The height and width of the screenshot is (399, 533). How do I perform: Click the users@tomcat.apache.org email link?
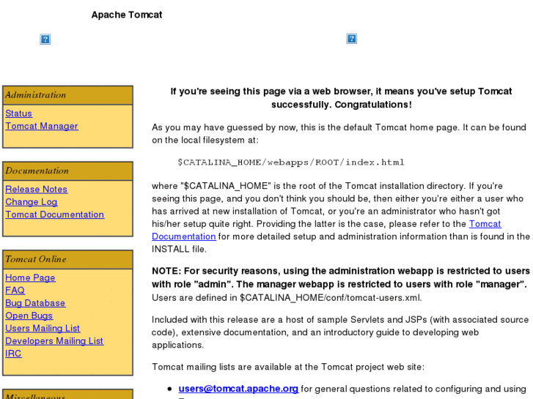pos(238,389)
